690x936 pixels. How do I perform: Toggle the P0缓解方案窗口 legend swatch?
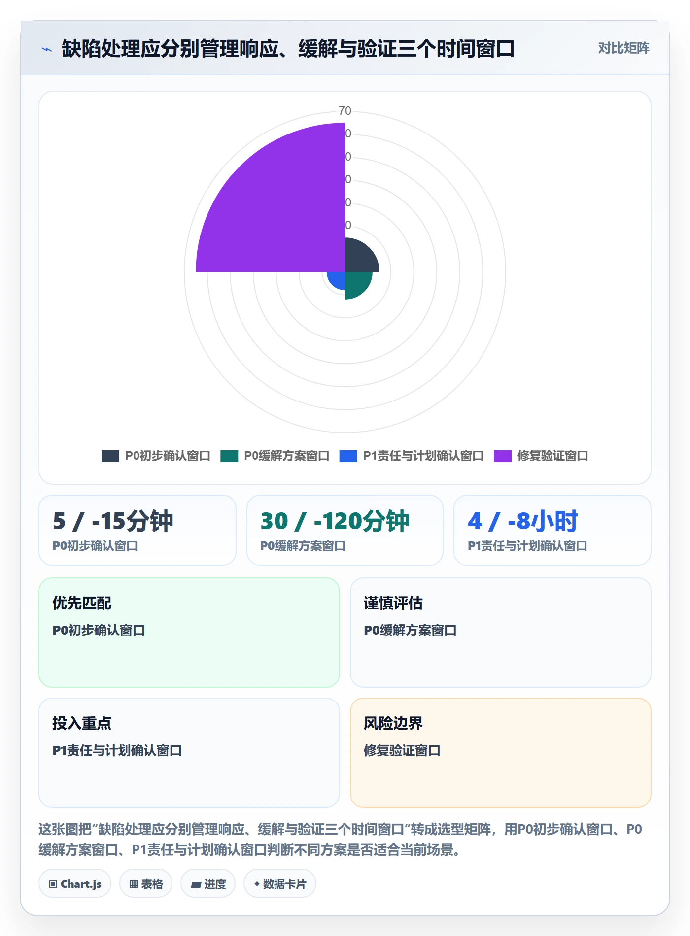click(x=229, y=456)
